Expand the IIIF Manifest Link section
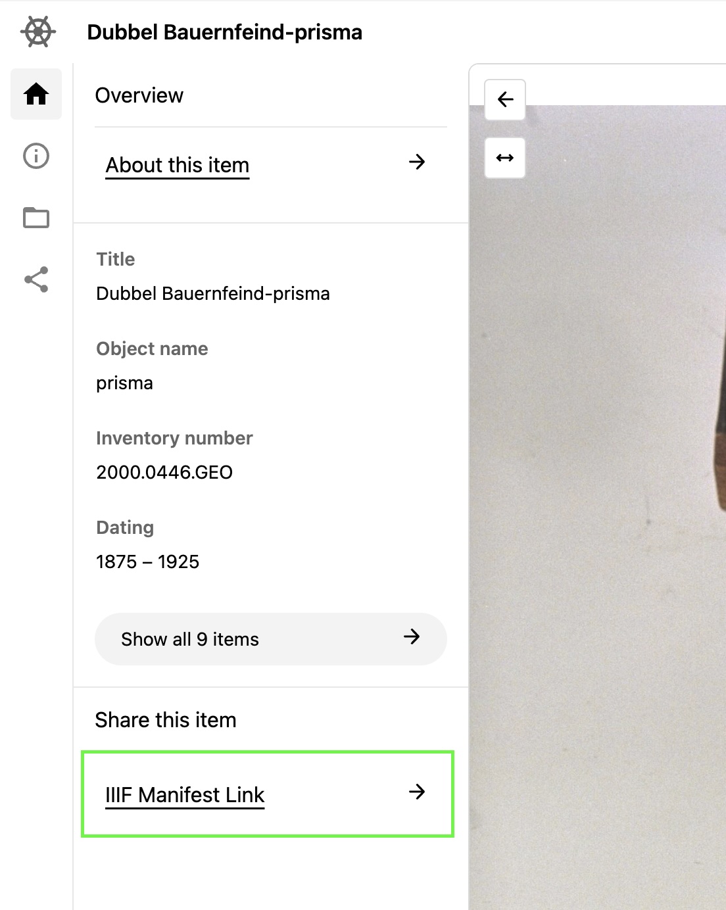Viewport: 726px width, 910px height. 185,794
